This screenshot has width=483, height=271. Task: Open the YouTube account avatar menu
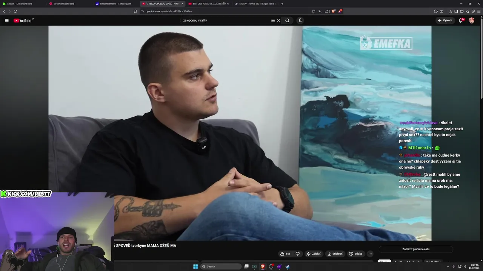point(472,20)
